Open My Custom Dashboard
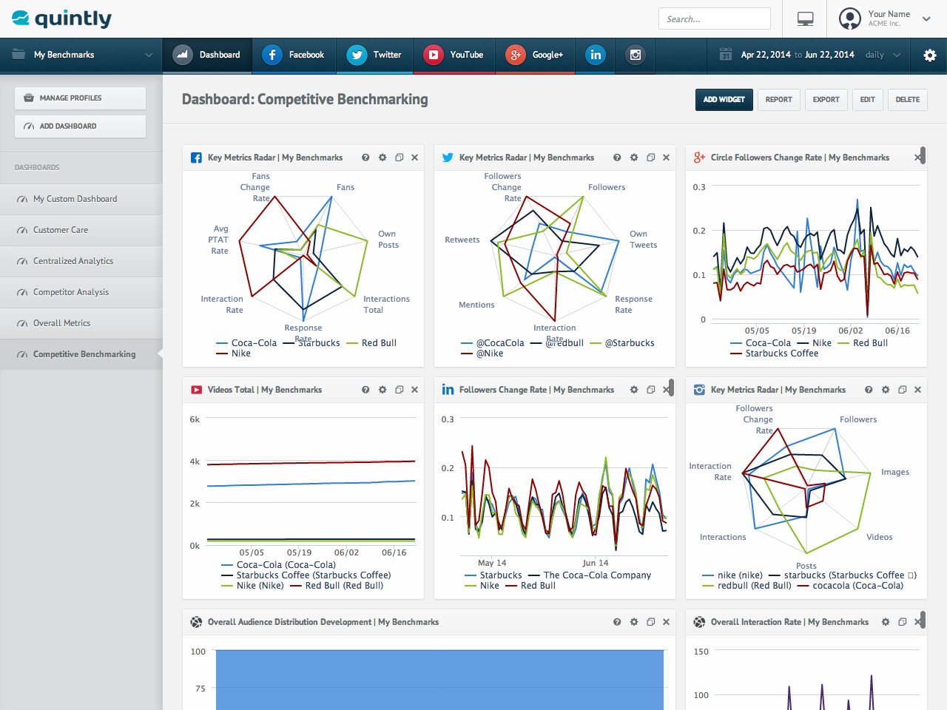 tap(81, 199)
